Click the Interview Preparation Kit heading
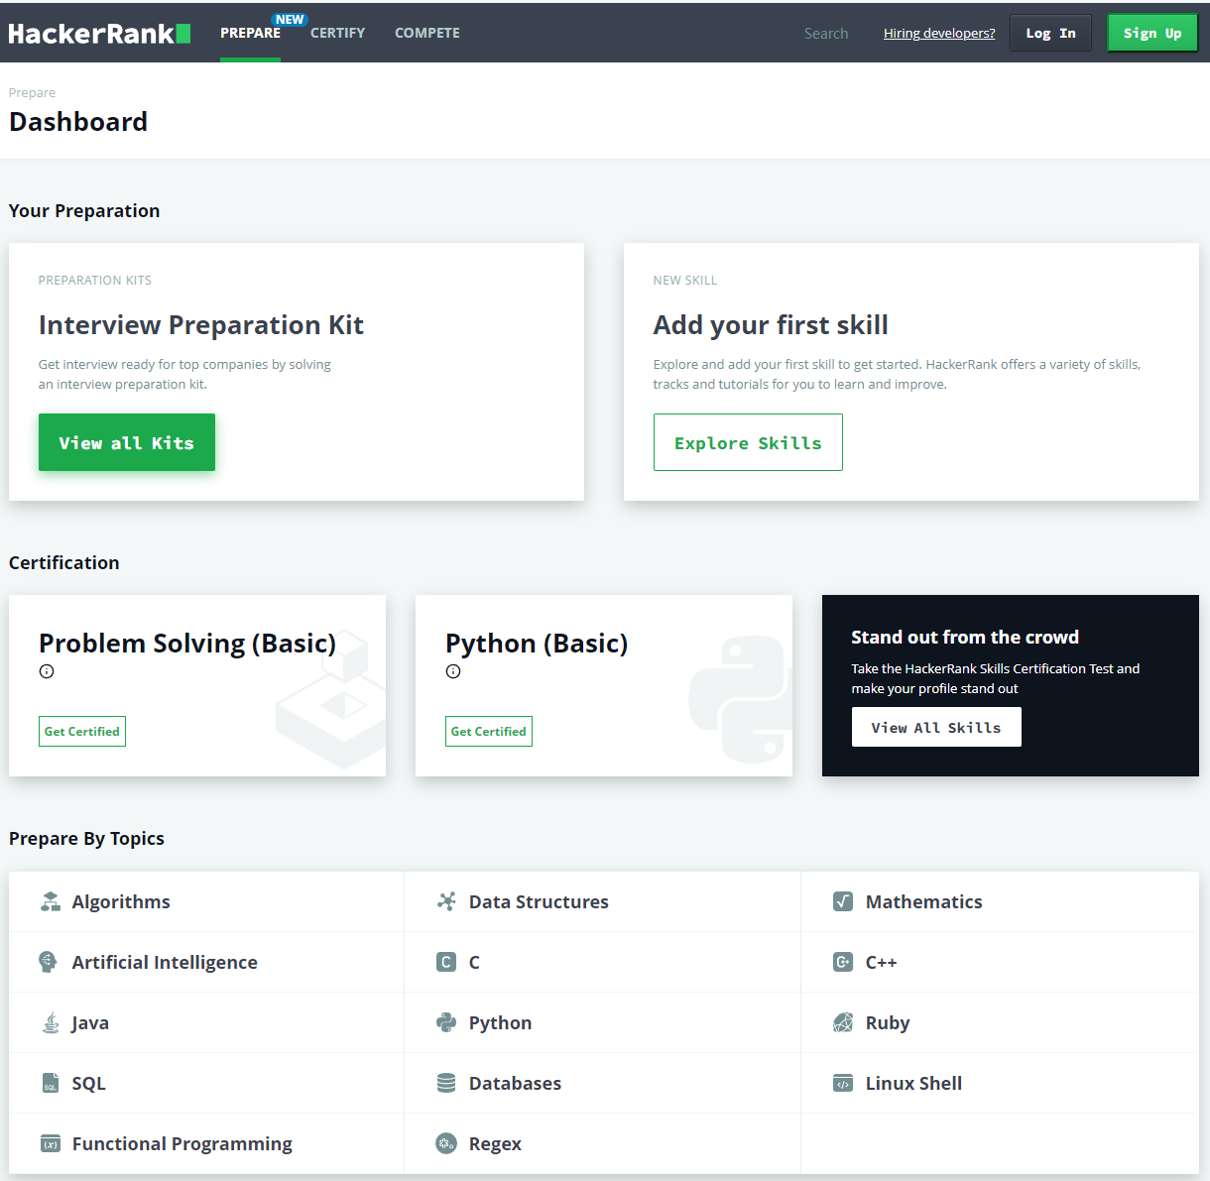Image resolution: width=1210 pixels, height=1181 pixels. tap(201, 324)
